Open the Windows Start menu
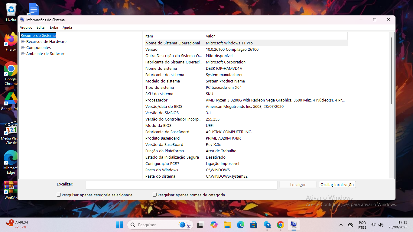The height and width of the screenshot is (232, 413). click(x=120, y=225)
